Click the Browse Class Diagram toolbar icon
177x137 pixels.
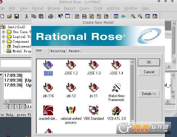click(x=77, y=16)
